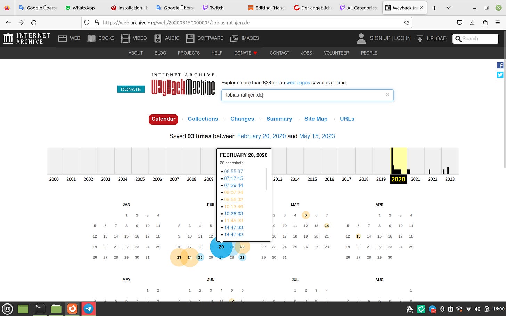The image size is (506, 316).
Task: Open the Changes view
Action: [x=242, y=119]
